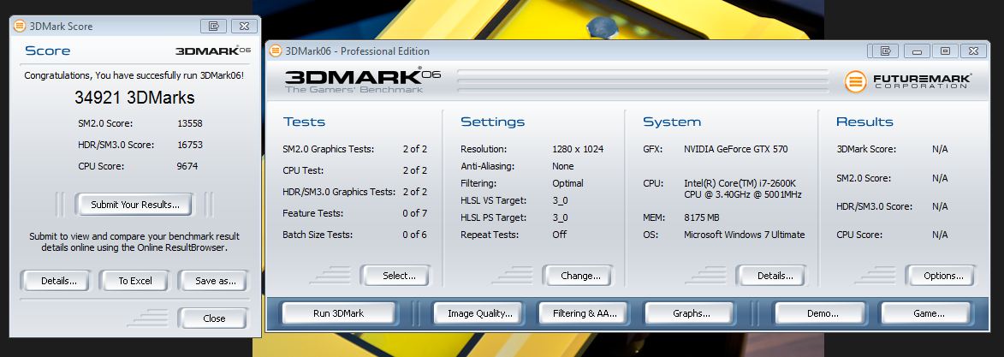
Task: Click the 3DMark Score window orange icon
Action: pos(20,27)
